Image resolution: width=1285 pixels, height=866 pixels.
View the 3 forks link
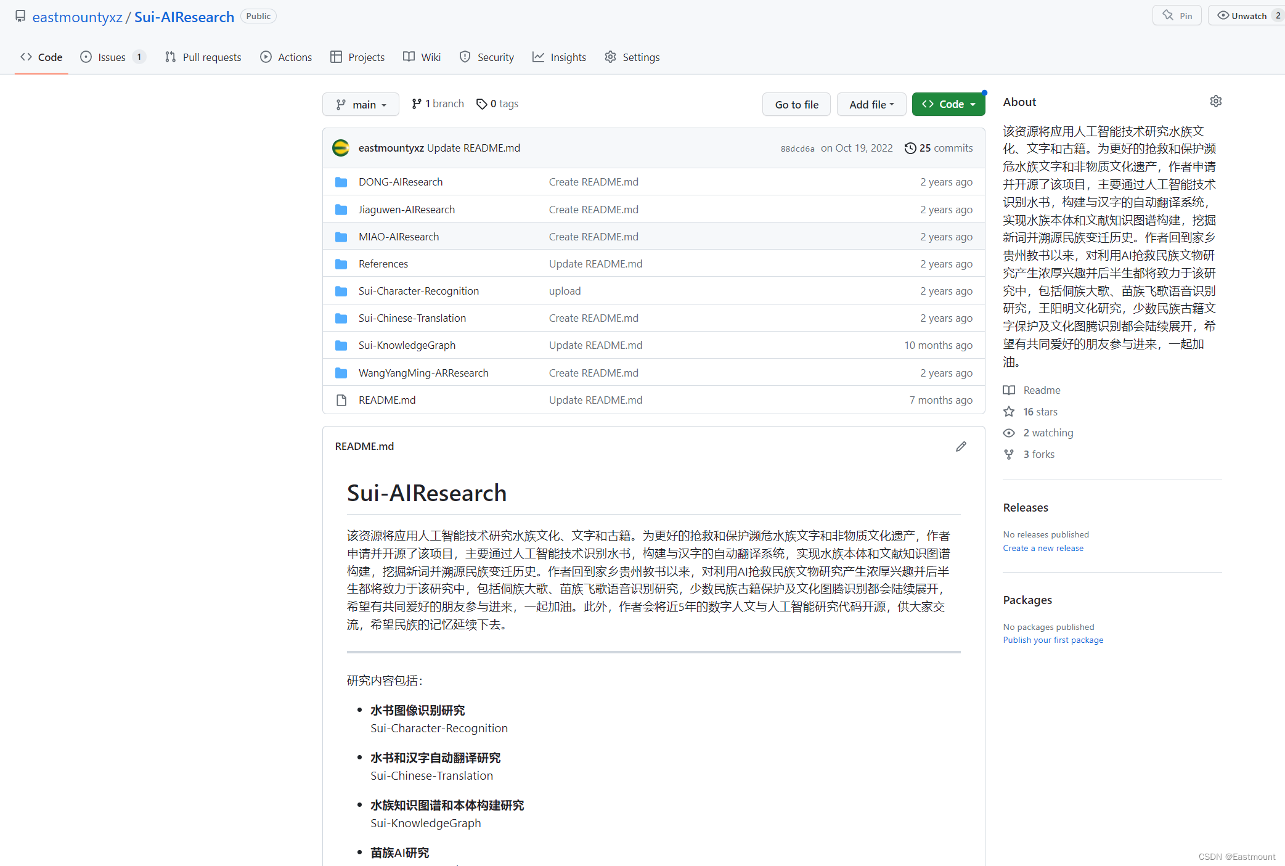[1029, 454]
